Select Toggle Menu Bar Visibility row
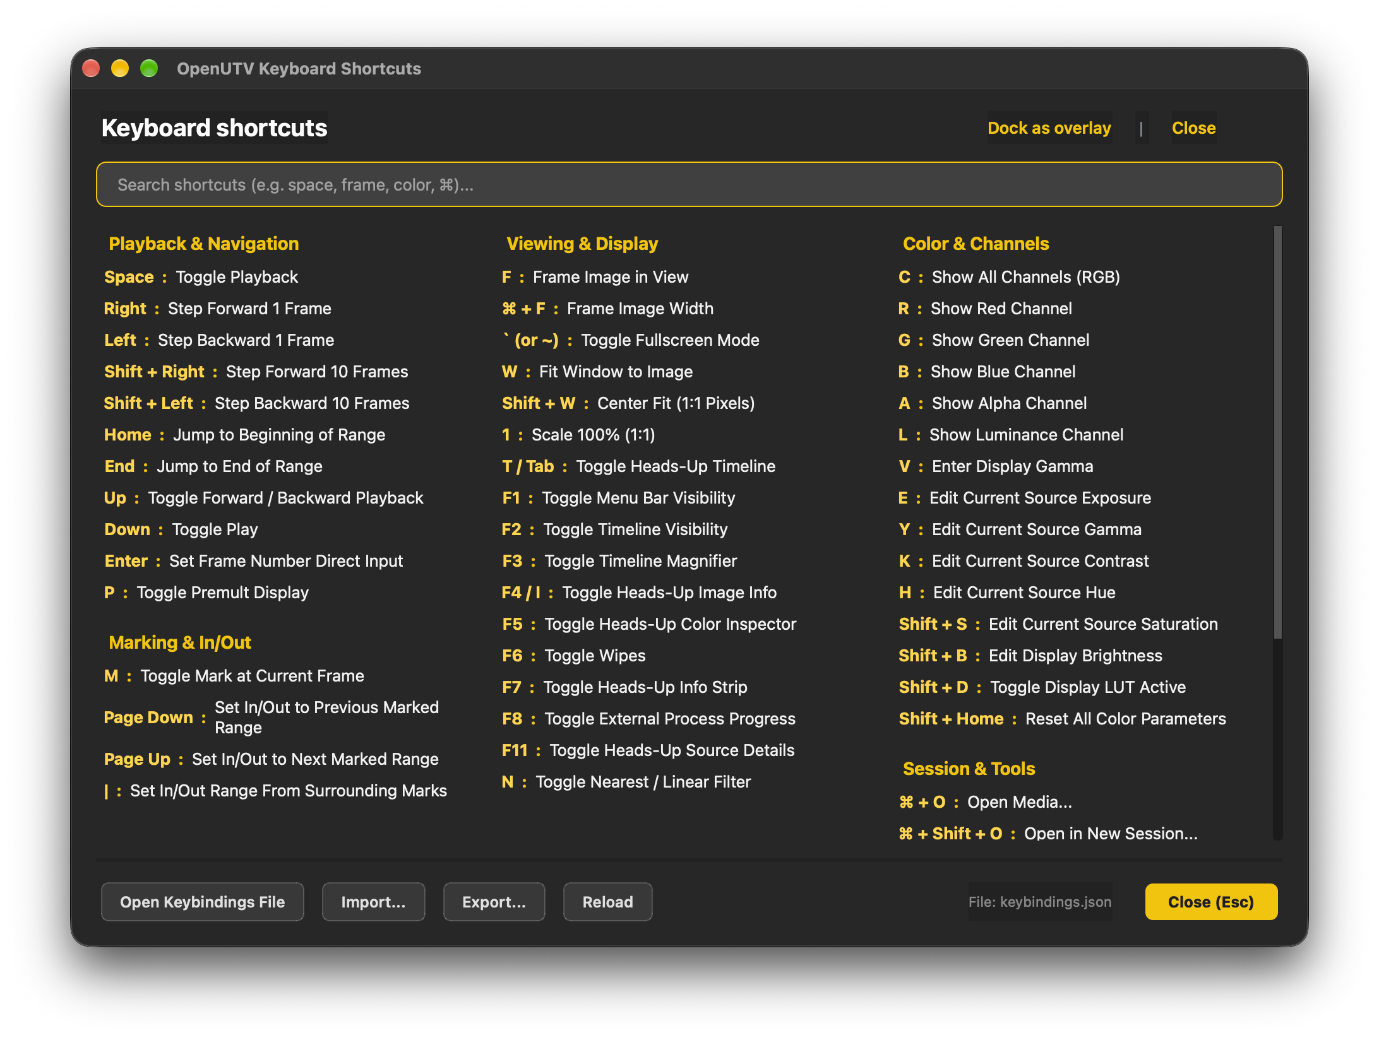Screen dimensions: 1379x1040 point(618,498)
